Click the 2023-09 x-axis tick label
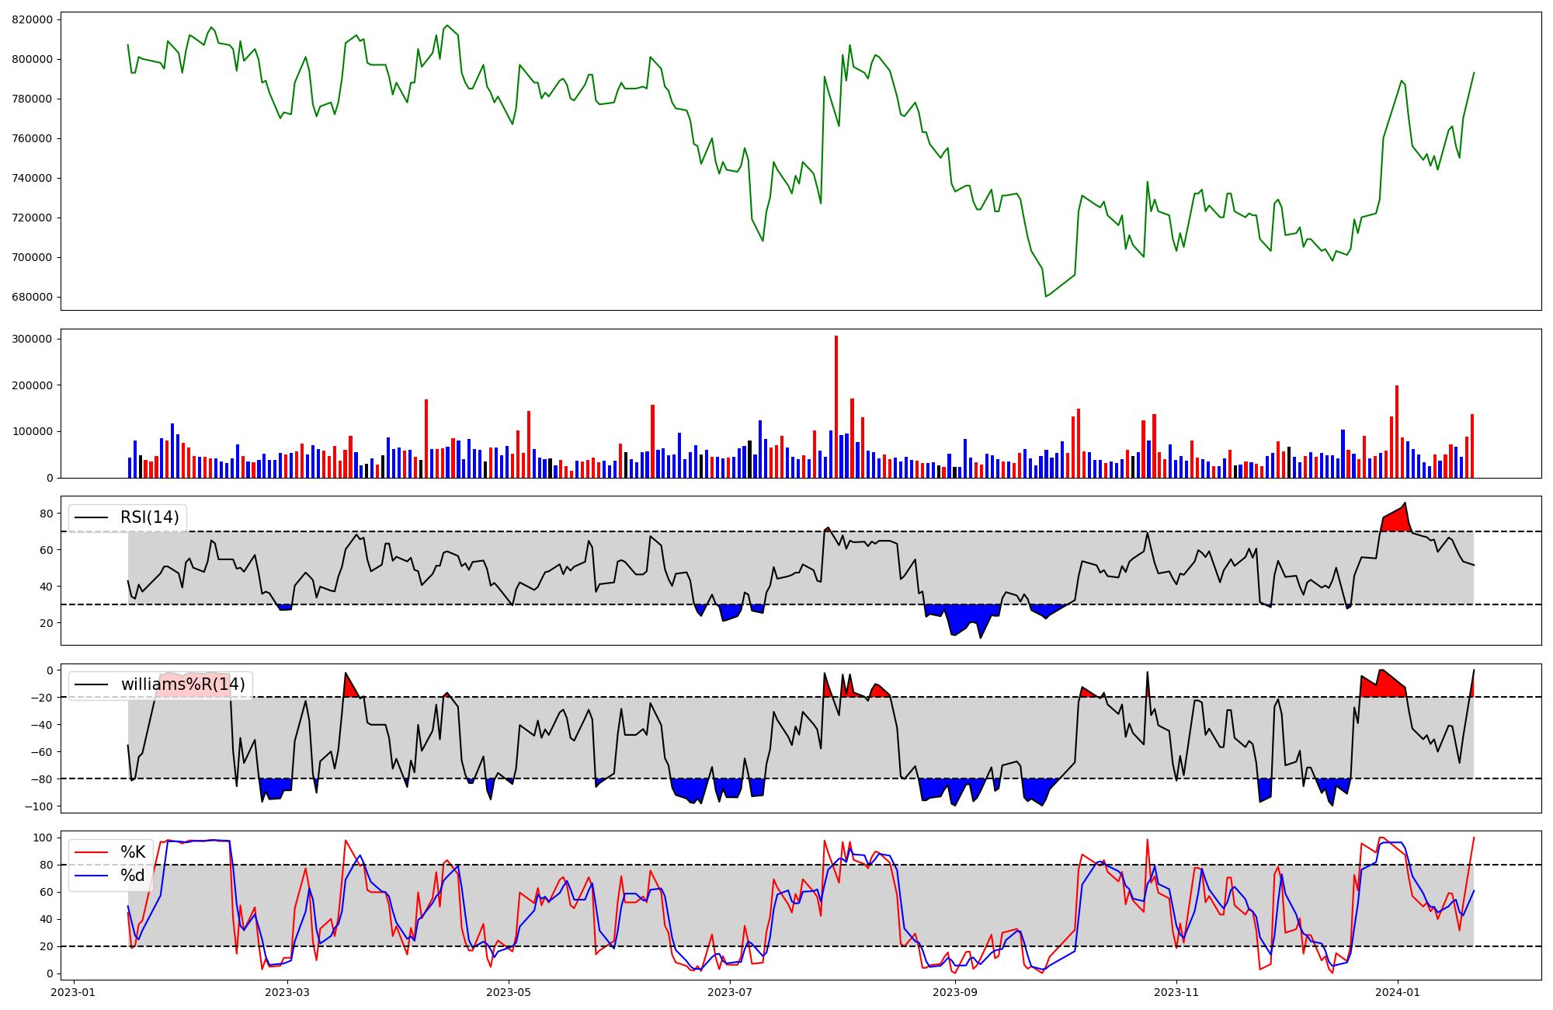Viewport: 1553px width, 1010px height. click(954, 991)
